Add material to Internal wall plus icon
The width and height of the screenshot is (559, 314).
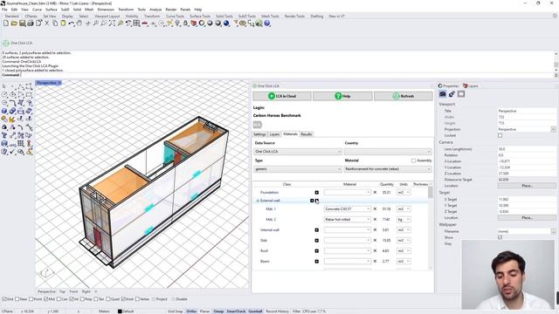tap(316, 230)
